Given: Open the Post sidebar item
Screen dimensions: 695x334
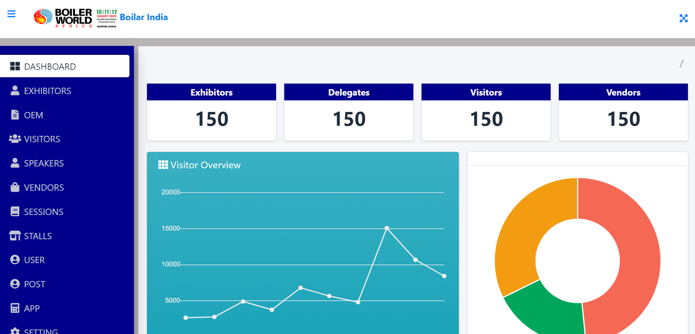Looking at the screenshot, I should point(34,284).
